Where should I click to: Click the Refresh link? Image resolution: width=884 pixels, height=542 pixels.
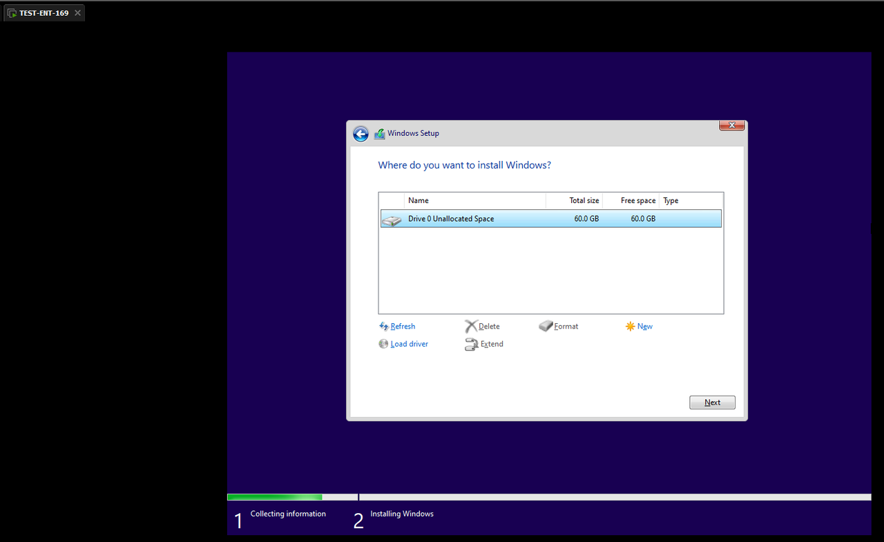click(x=403, y=327)
